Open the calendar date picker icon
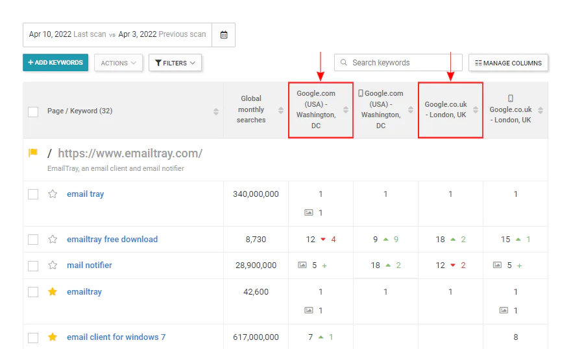 tap(224, 35)
